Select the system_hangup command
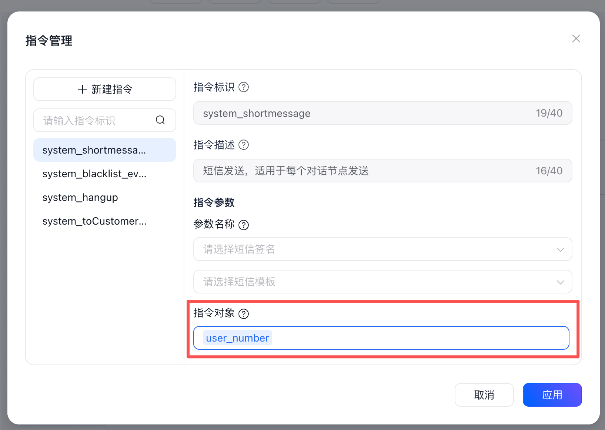This screenshot has height=430, width=605. 80,197
